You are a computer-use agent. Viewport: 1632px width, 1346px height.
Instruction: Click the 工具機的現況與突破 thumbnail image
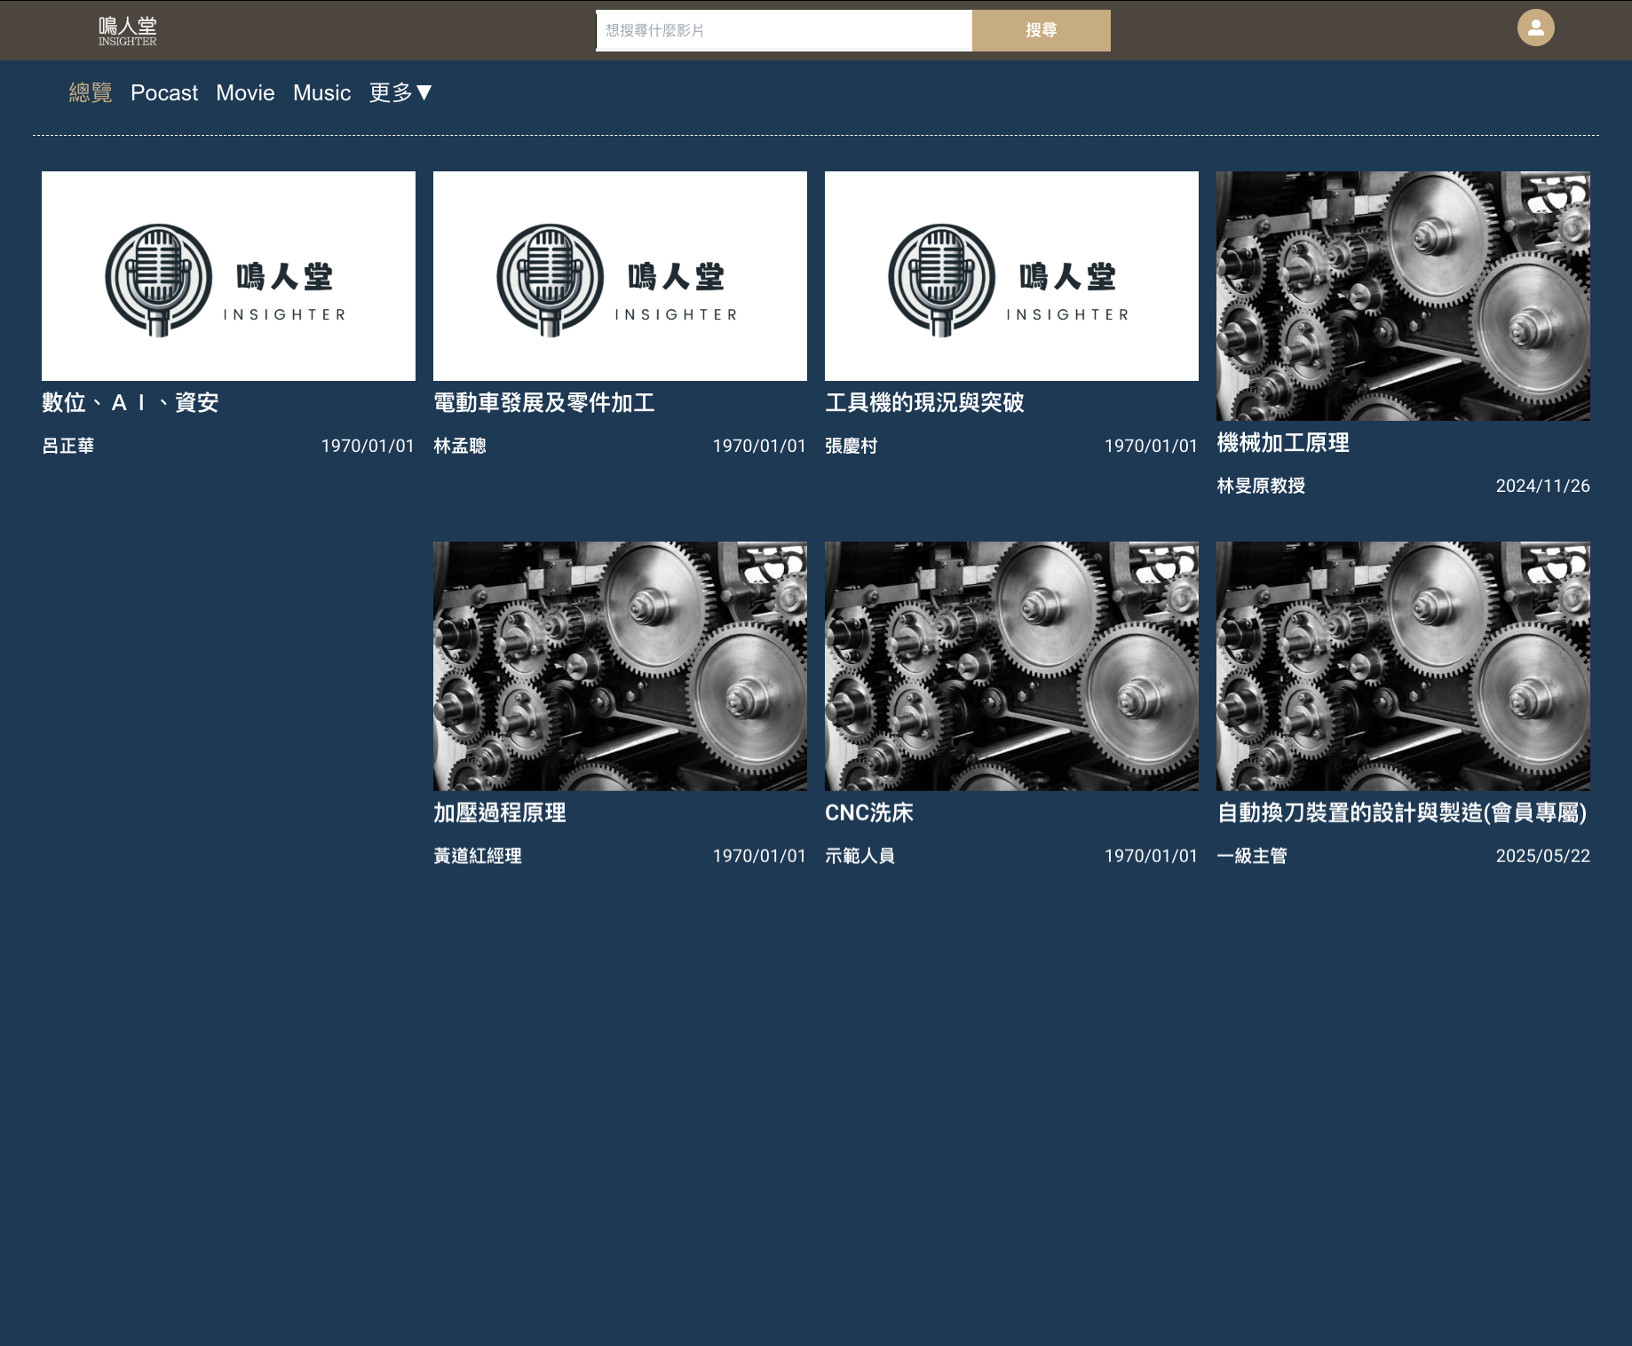point(1011,276)
